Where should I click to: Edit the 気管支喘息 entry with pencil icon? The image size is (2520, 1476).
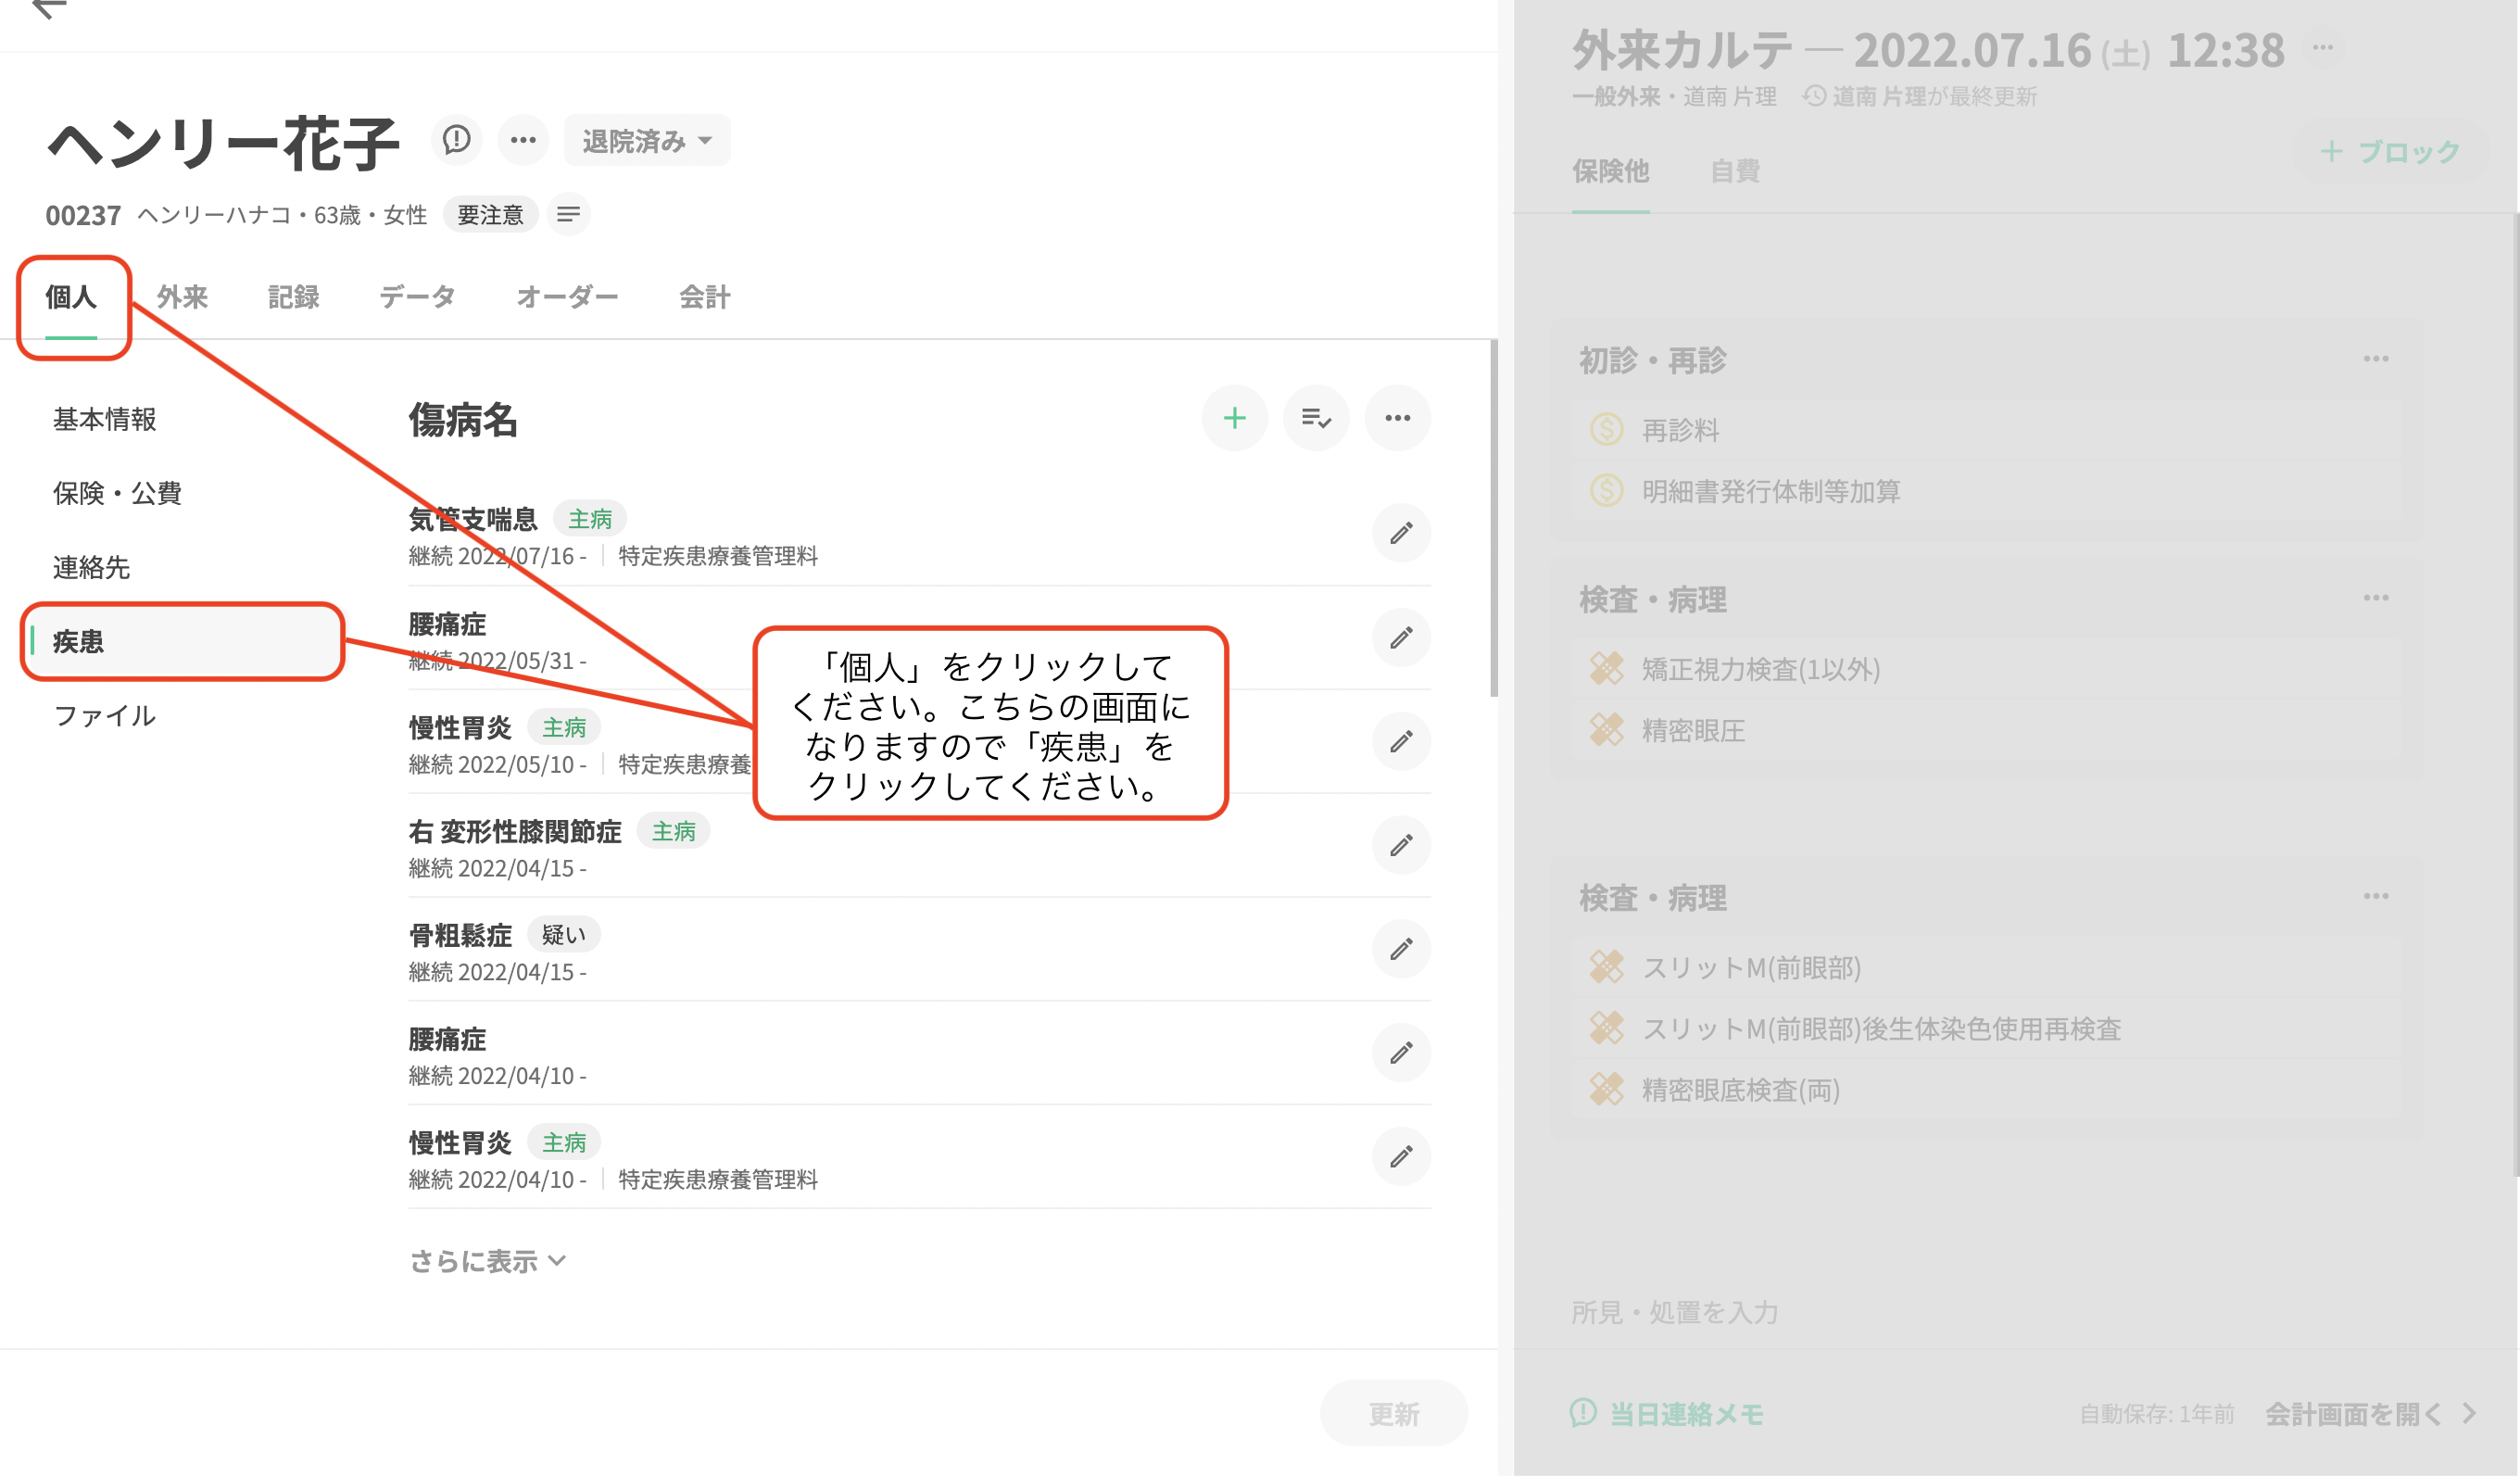[x=1401, y=533]
